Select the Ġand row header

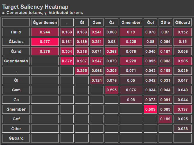coord(16,51)
